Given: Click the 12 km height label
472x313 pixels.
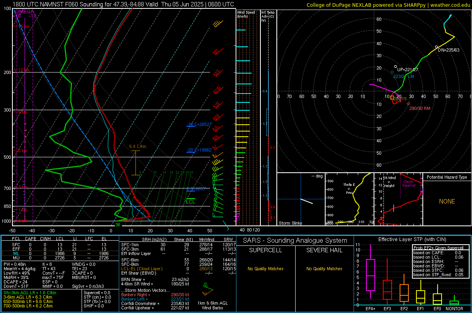Looking at the screenshot, I should click(x=24, y=70).
